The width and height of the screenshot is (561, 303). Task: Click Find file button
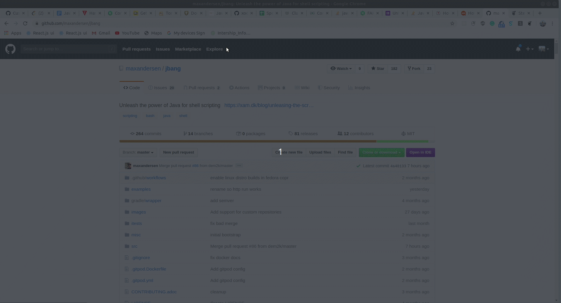click(345, 152)
